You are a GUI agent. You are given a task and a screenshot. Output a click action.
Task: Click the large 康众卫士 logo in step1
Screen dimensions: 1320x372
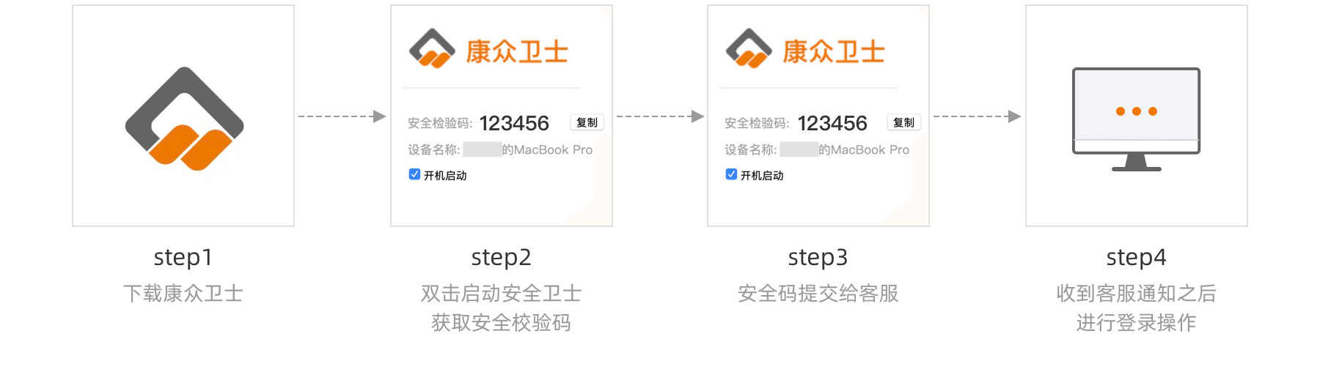[184, 119]
